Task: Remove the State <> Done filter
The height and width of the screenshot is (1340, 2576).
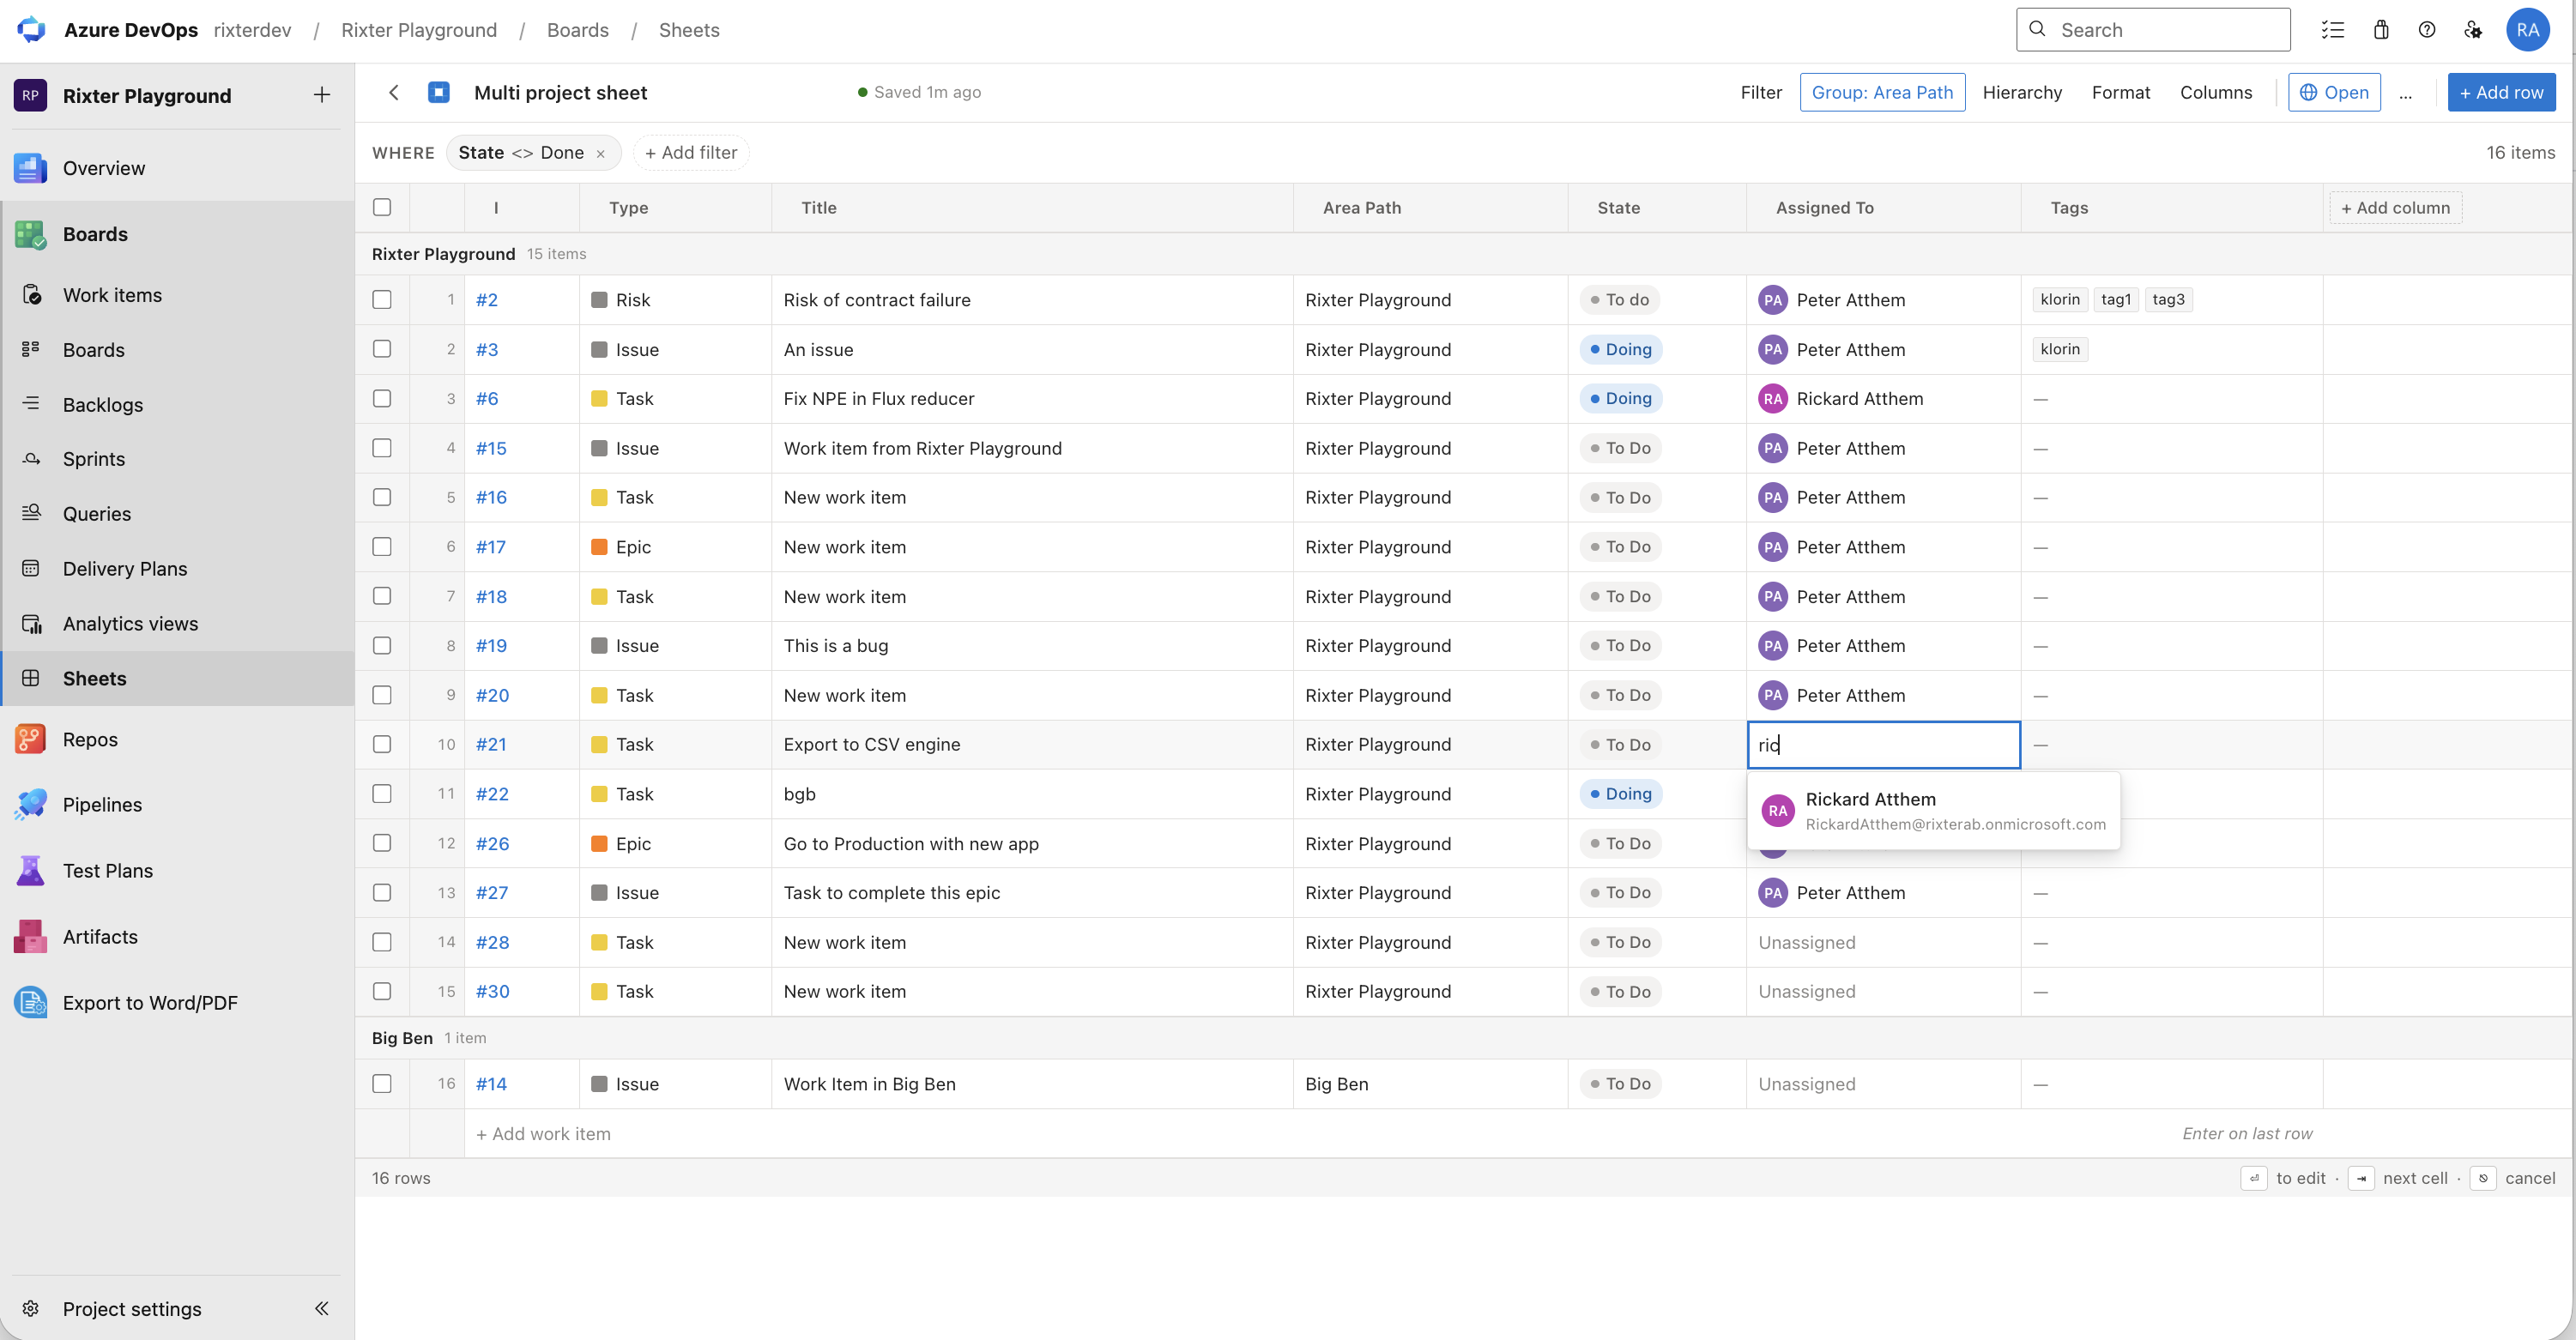Action: pos(600,154)
